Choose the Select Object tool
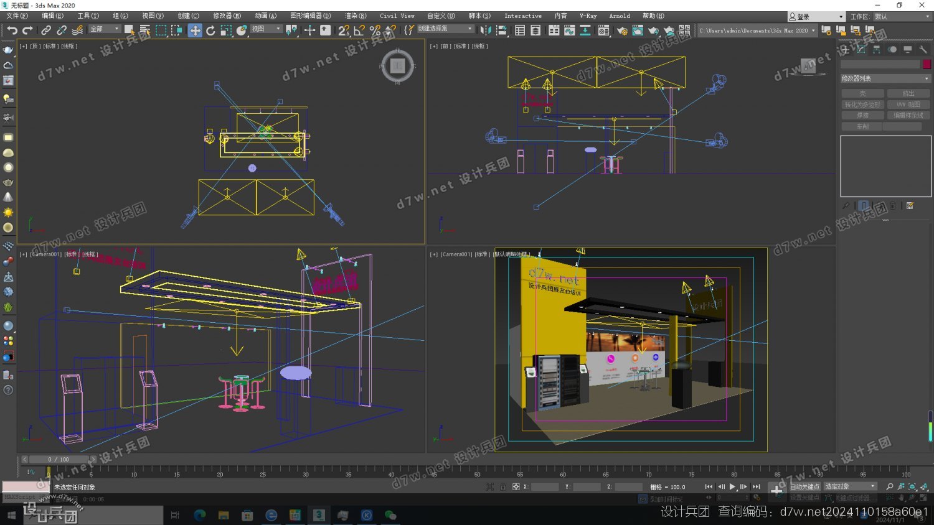The height and width of the screenshot is (525, 934). [x=130, y=30]
